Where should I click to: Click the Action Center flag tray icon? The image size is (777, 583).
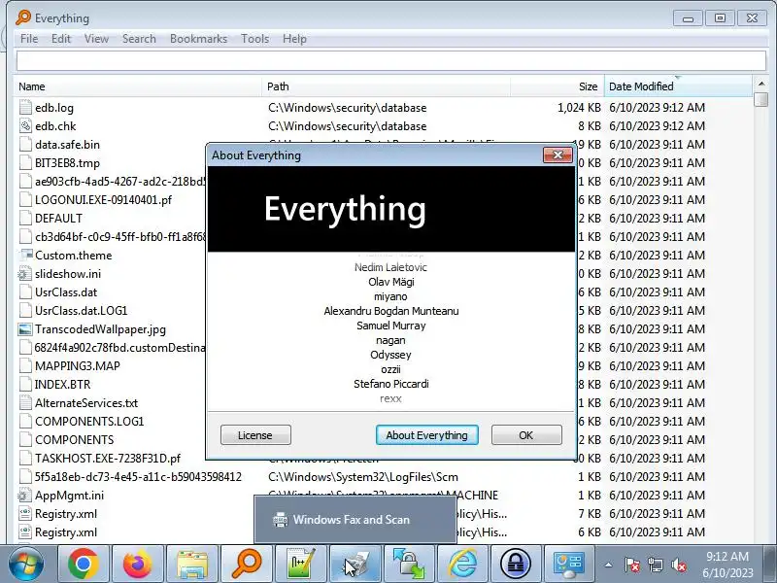point(632,565)
